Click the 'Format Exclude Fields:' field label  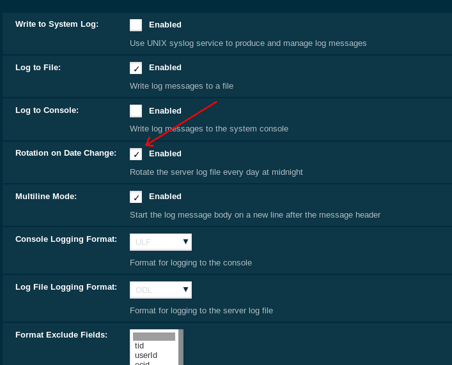61,335
